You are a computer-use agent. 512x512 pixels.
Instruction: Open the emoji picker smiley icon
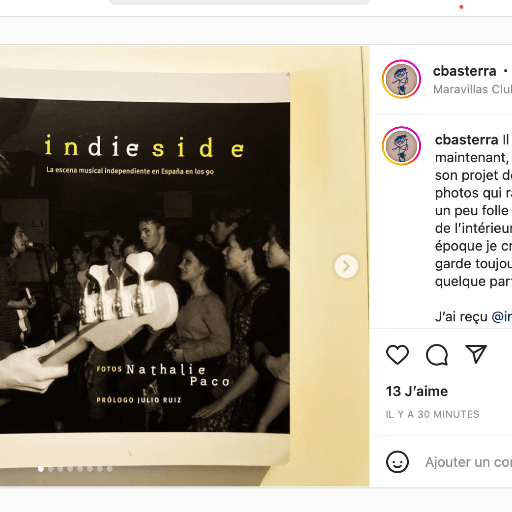tap(397, 462)
